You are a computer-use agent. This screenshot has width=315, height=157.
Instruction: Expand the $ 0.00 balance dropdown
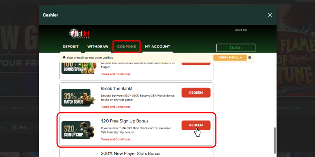point(235,48)
